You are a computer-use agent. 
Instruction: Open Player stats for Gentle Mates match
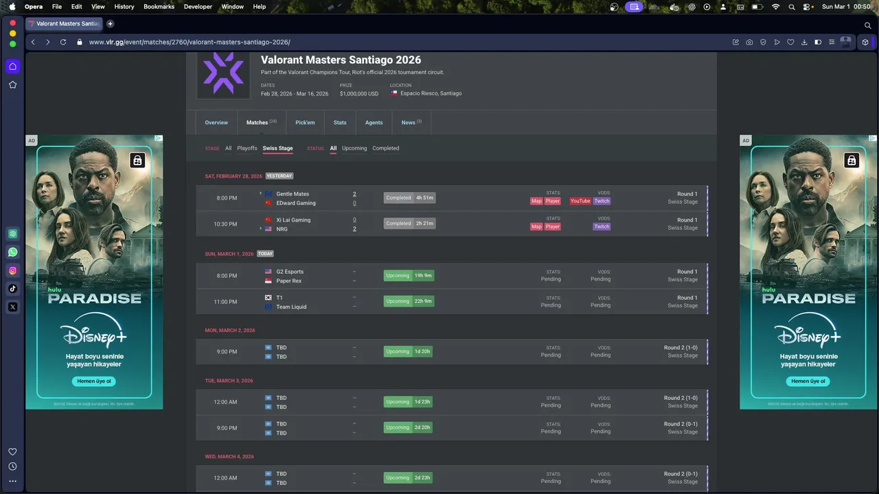[x=553, y=201]
